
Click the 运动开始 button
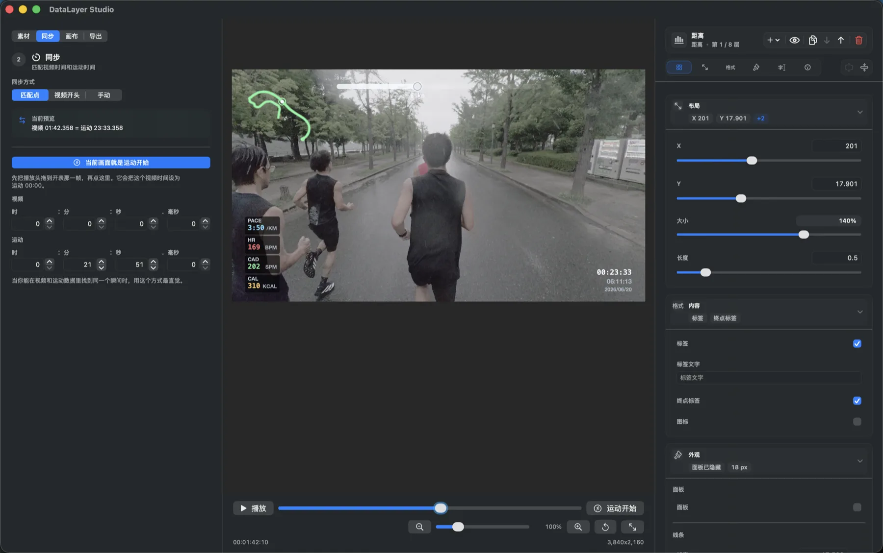click(615, 508)
